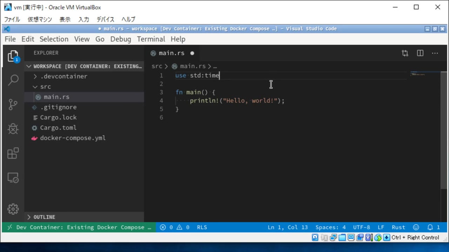
Task: Click the VirtualBox mouse integration icon
Action: (x=378, y=238)
